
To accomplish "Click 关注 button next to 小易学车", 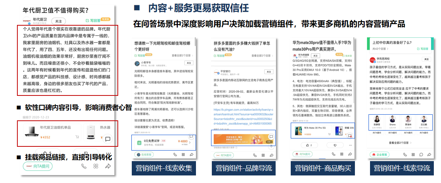I will click(189, 63).
